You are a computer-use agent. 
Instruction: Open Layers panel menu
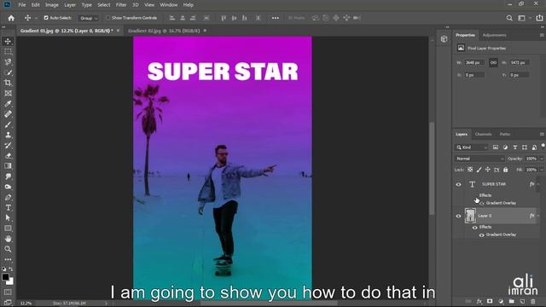coord(542,134)
